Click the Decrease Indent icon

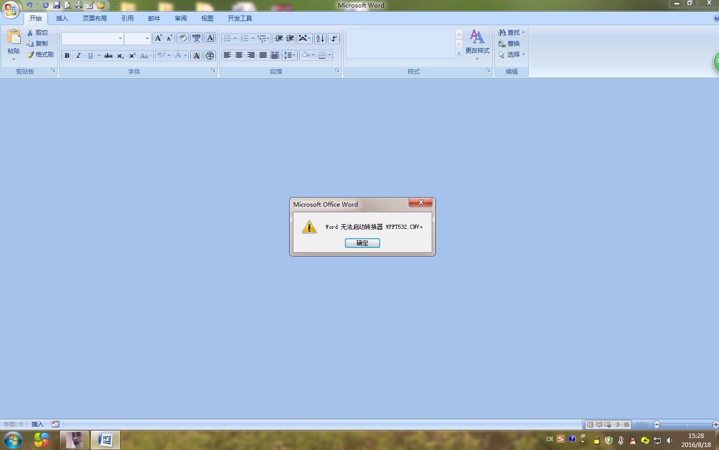[x=279, y=38]
